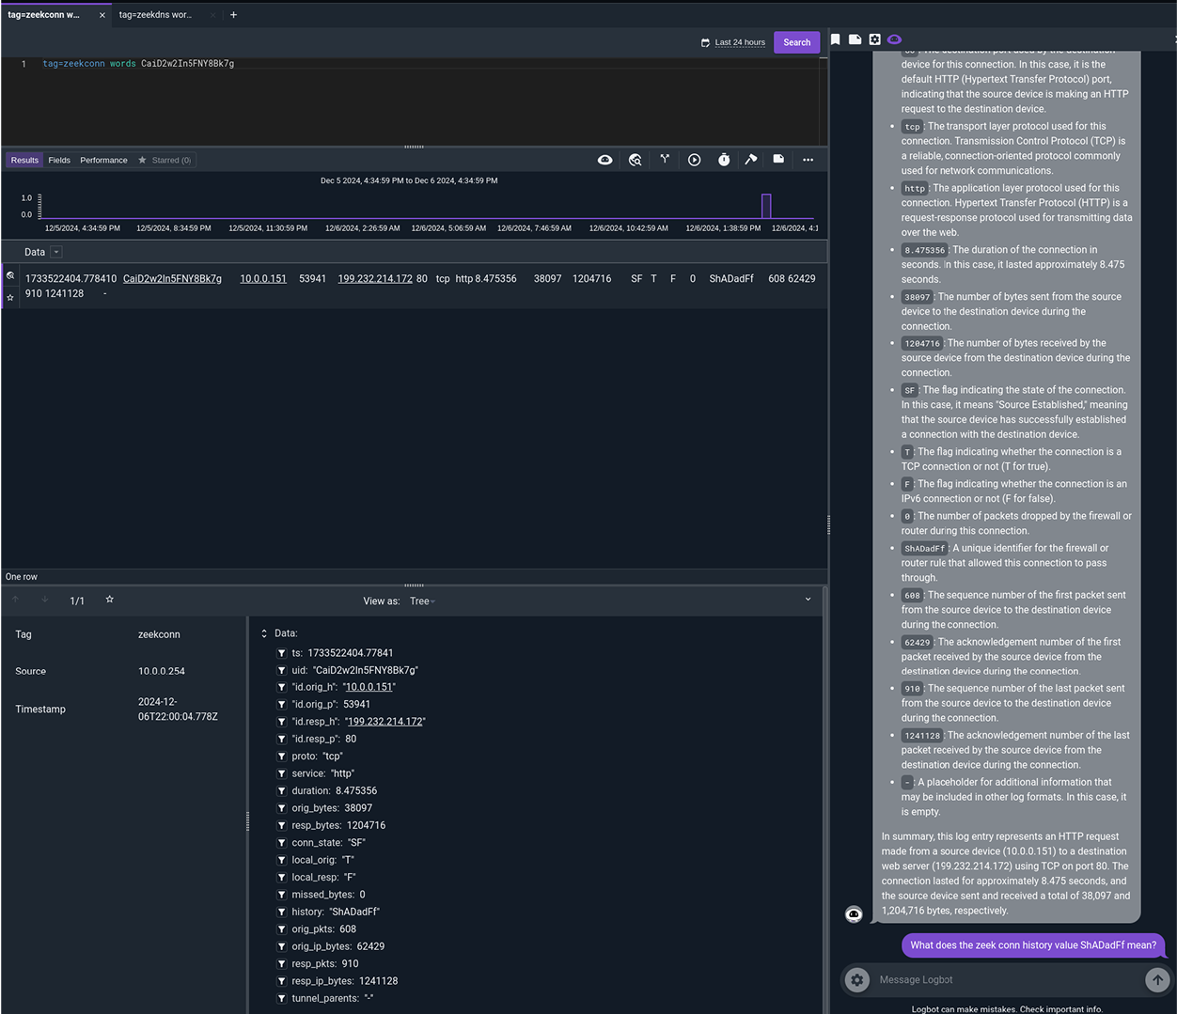Screen dimensions: 1177x1014
Task: Select the Starred (0) tab
Action: click(x=165, y=161)
